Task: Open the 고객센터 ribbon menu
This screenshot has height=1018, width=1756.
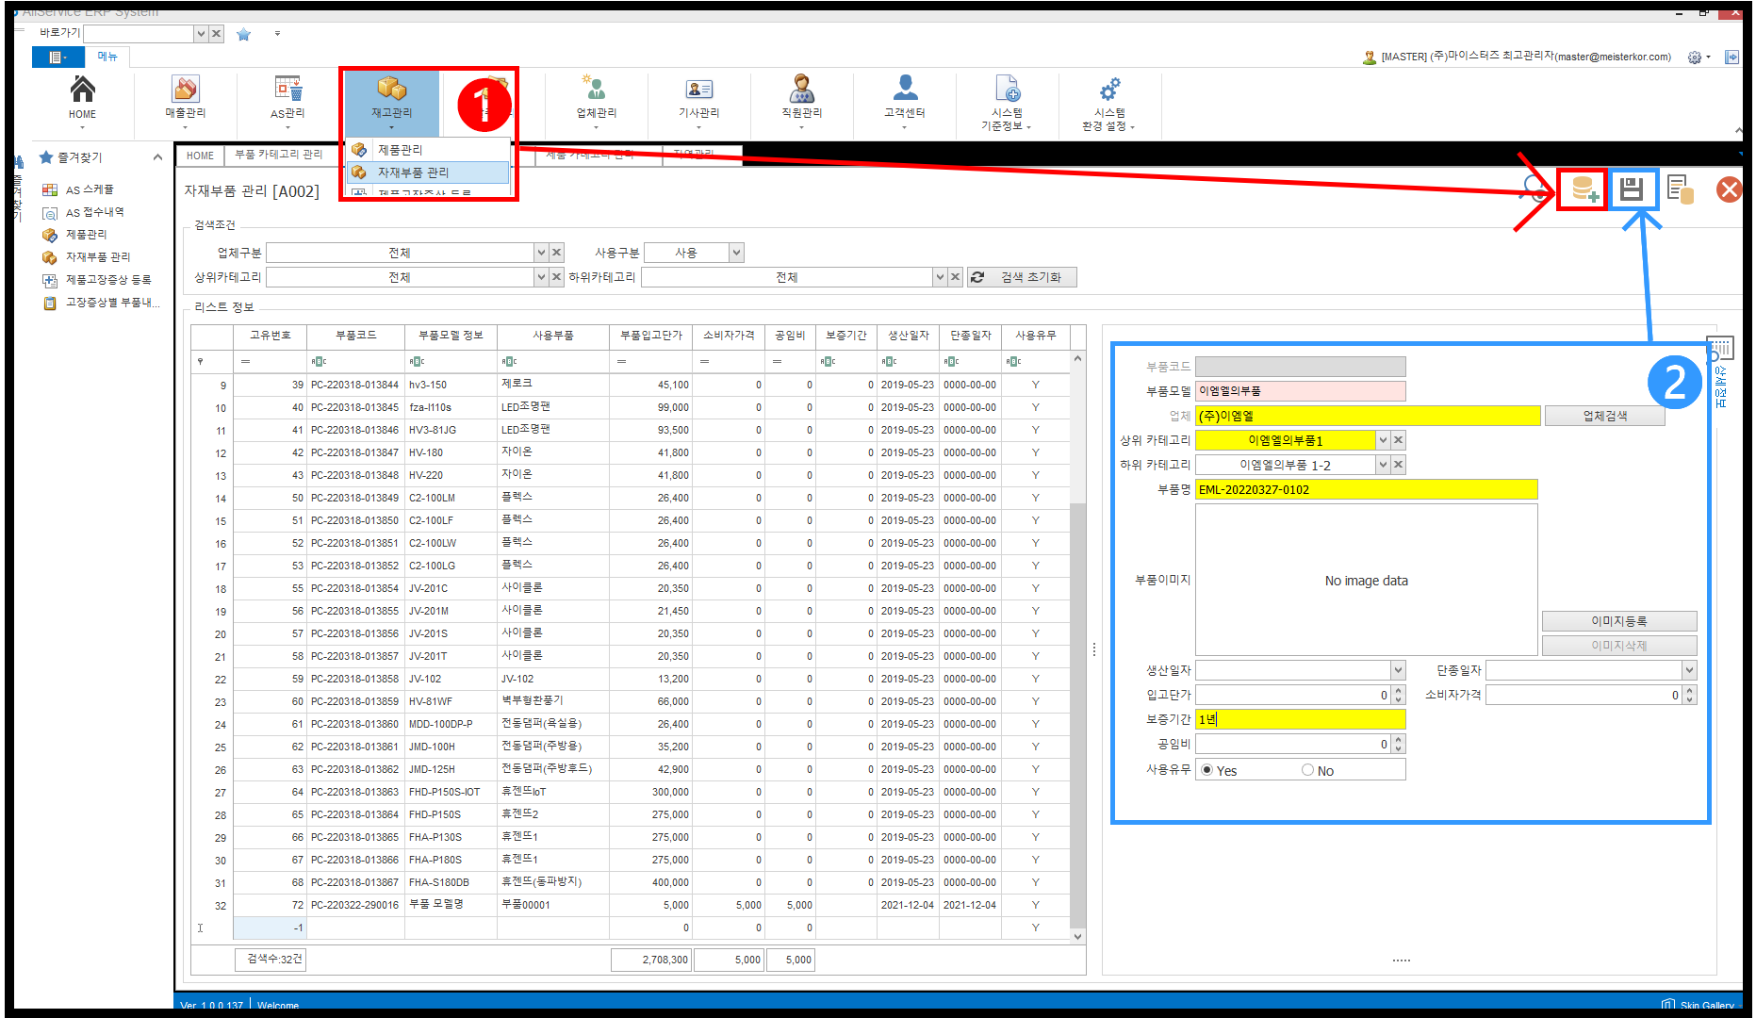Action: click(x=904, y=98)
